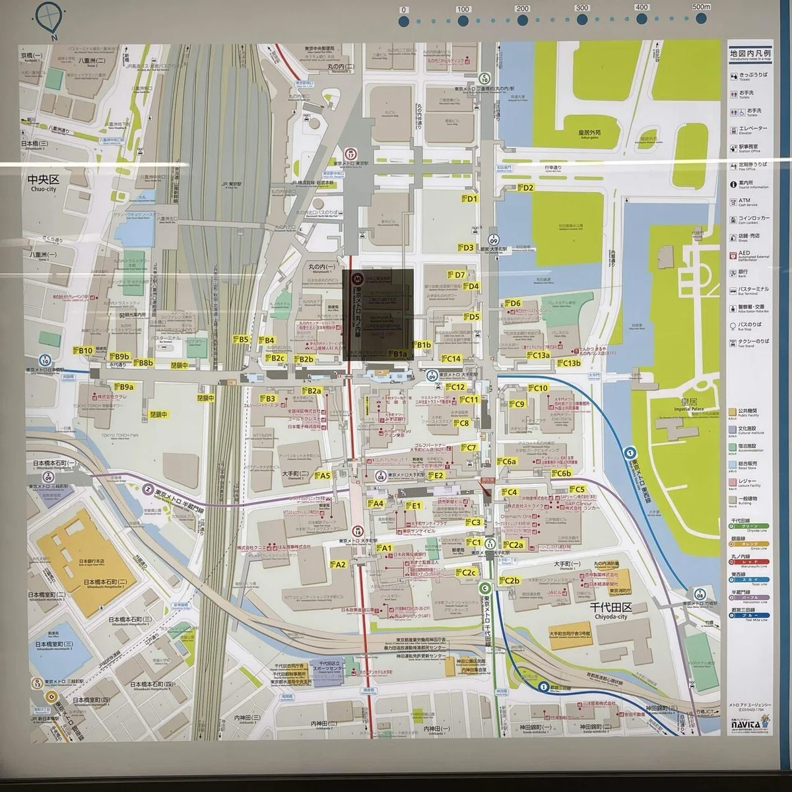
Task: Click the blue Toei Mita Line legend badge
Action: (x=748, y=616)
